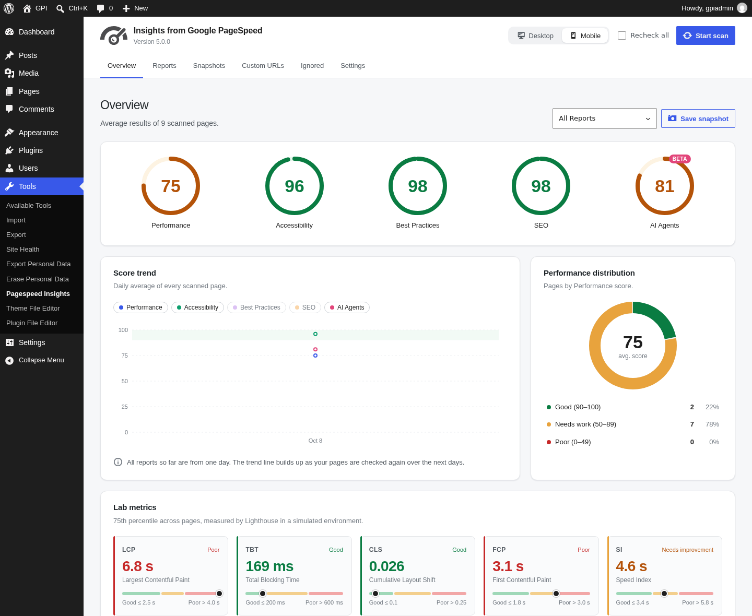Click the BETA badge on AI Agents
The image size is (752, 616).
(679, 159)
